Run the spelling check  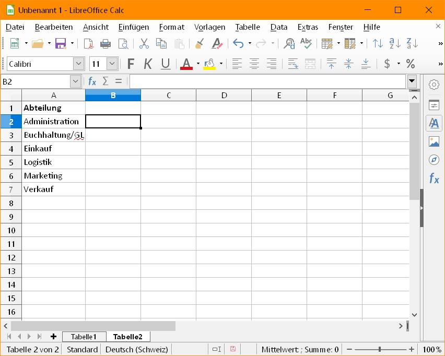[307, 44]
